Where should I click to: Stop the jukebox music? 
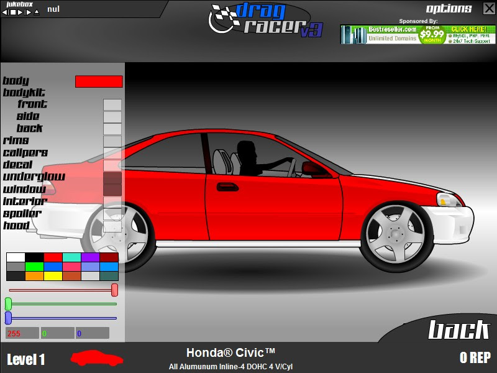[x=13, y=12]
